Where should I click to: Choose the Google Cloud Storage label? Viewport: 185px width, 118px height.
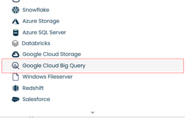52,54
